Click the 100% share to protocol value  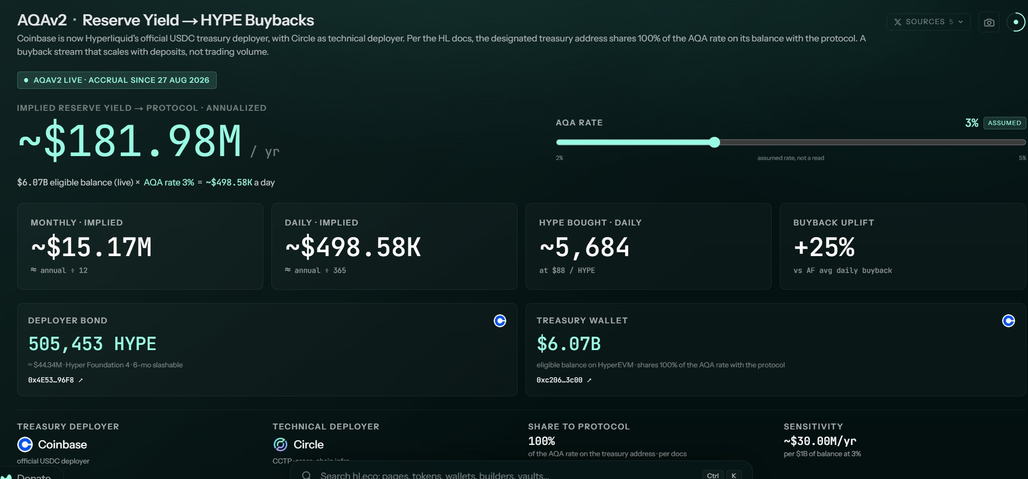pos(542,441)
